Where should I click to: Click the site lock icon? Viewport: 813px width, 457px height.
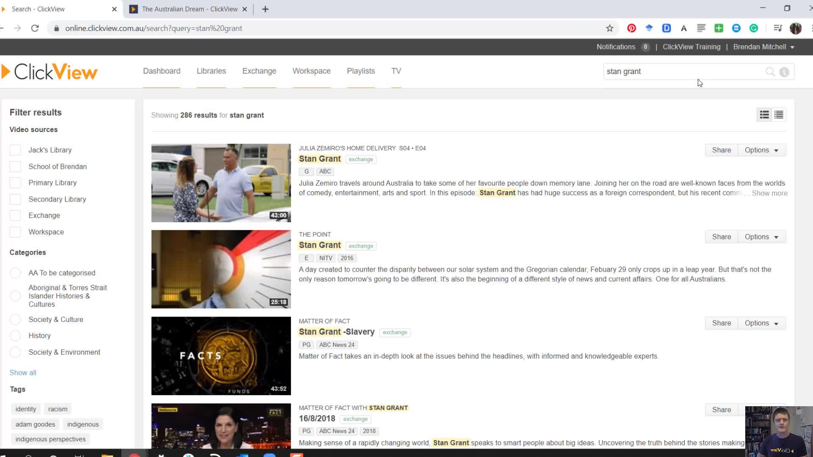[56, 28]
